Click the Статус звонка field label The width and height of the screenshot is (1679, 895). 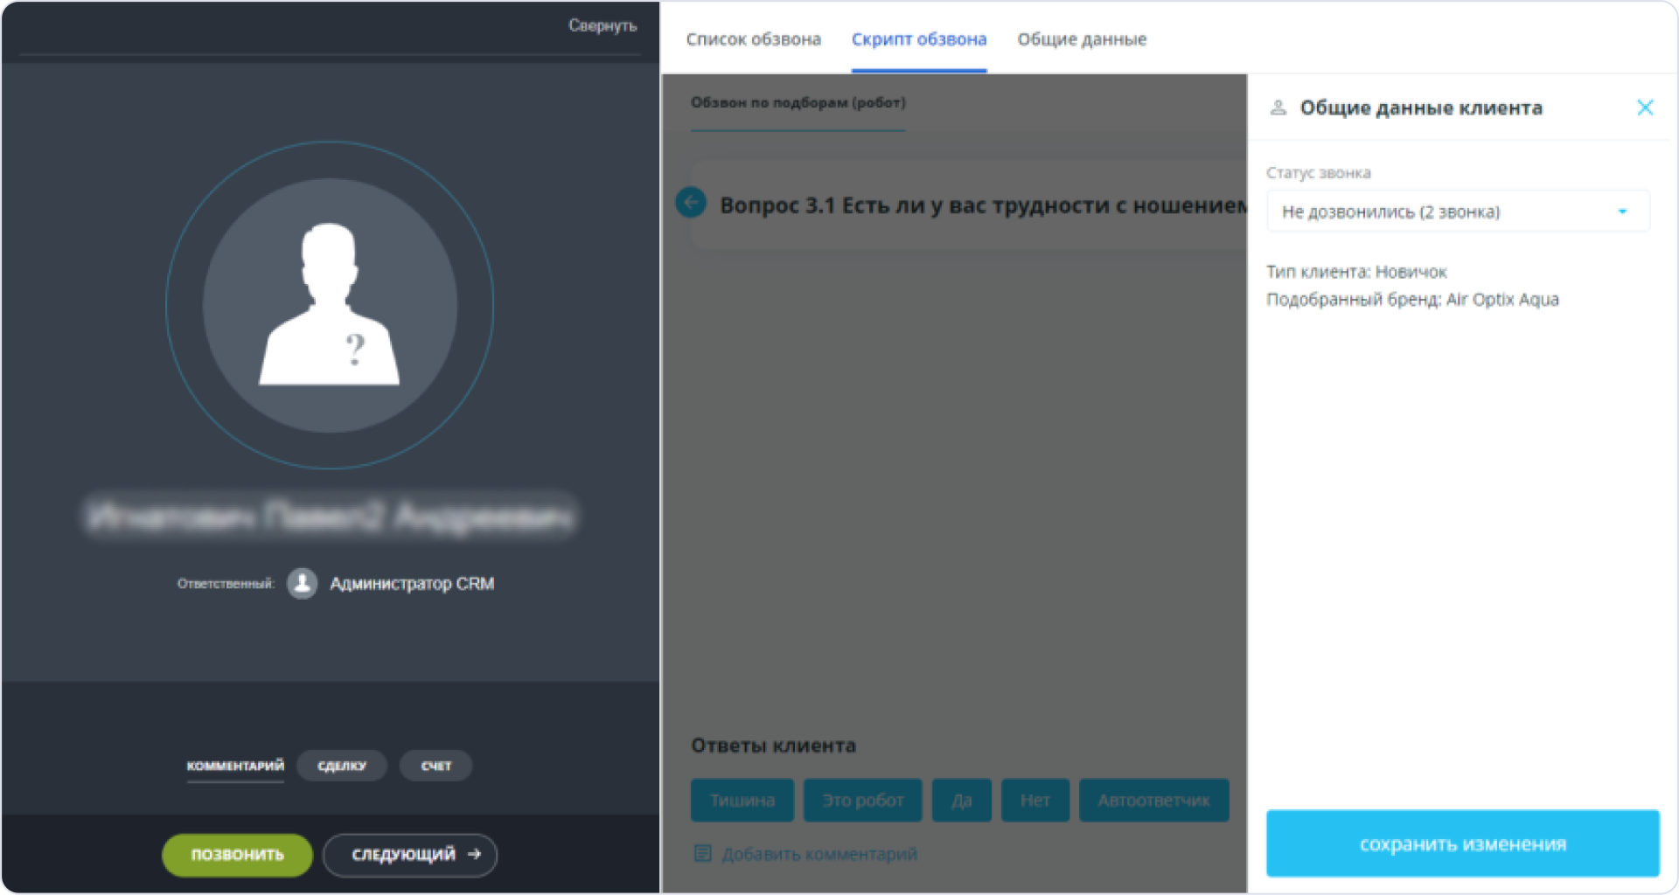[x=1319, y=173]
